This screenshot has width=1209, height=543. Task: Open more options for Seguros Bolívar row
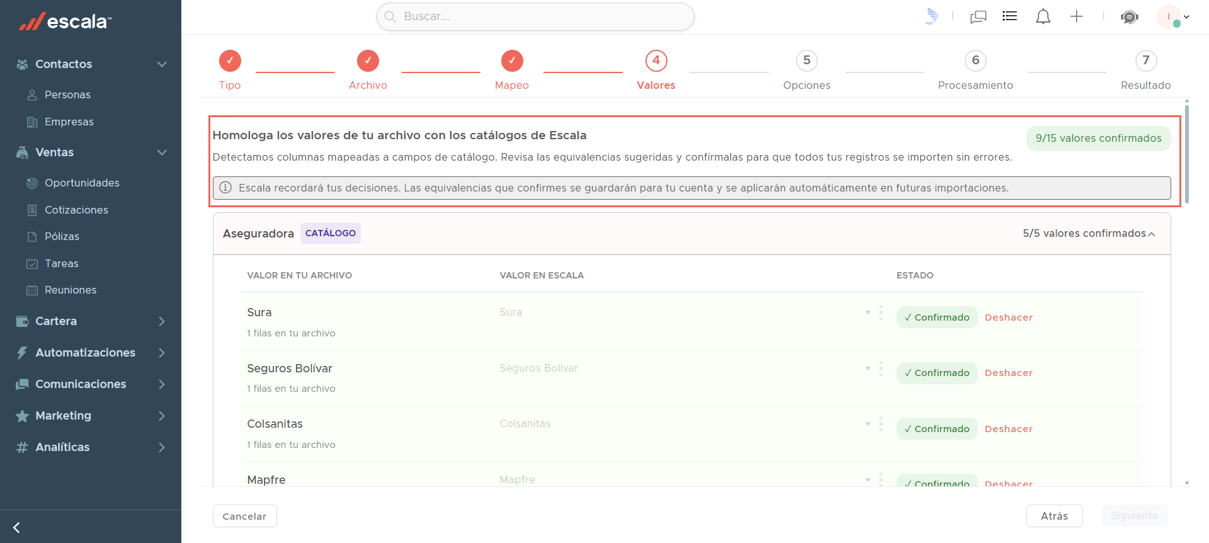pyautogui.click(x=881, y=369)
